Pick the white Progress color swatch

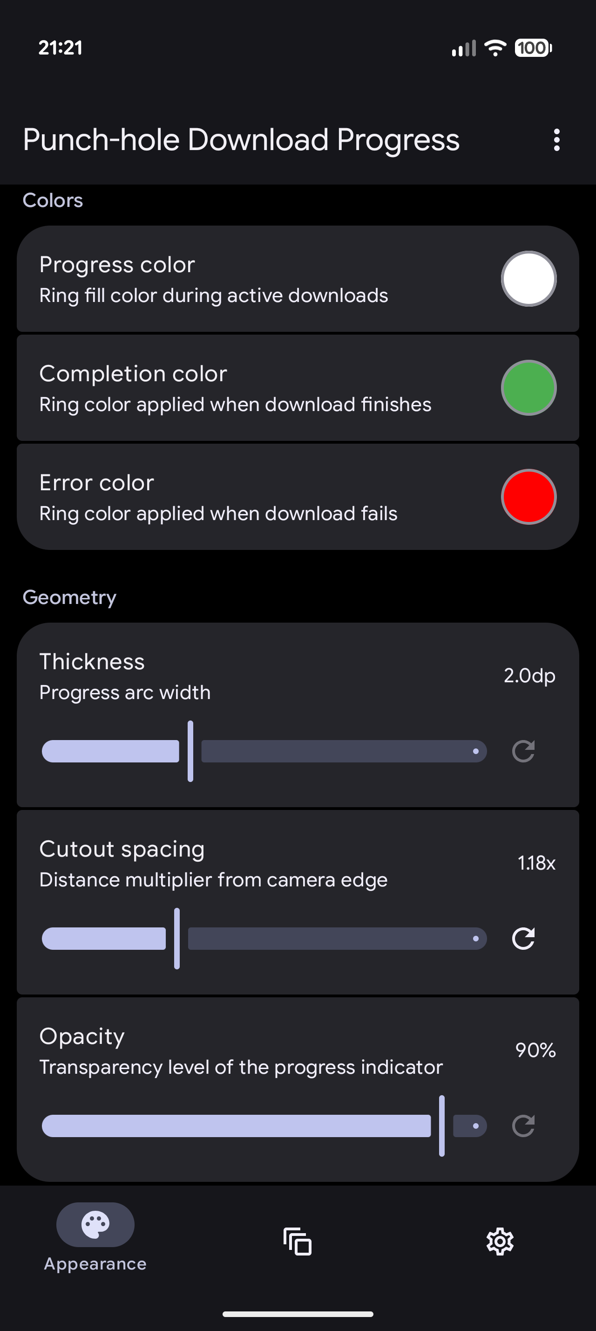click(528, 279)
